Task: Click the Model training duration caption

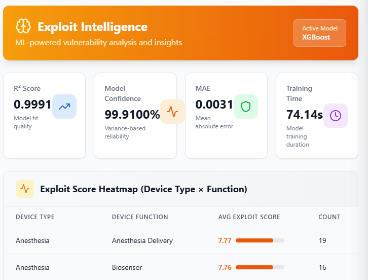Action: coord(298,136)
